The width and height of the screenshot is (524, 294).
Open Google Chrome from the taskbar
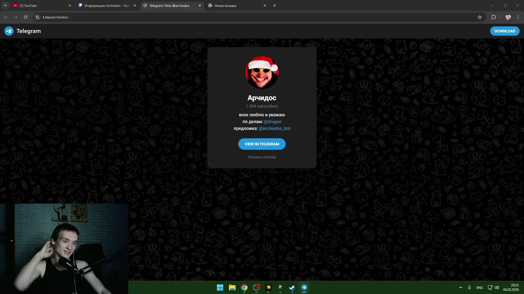tap(244, 287)
